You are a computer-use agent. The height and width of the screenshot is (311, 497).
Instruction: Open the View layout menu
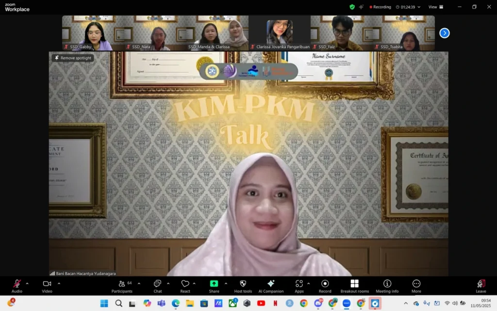pyautogui.click(x=436, y=7)
